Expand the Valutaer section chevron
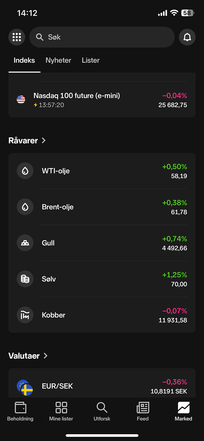This screenshot has width=204, height=441. pos(46,356)
